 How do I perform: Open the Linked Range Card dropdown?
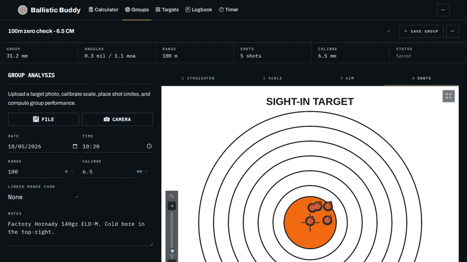pyautogui.click(x=43, y=197)
